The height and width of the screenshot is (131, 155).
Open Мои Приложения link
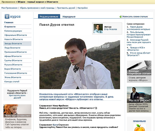tap(9, 8)
